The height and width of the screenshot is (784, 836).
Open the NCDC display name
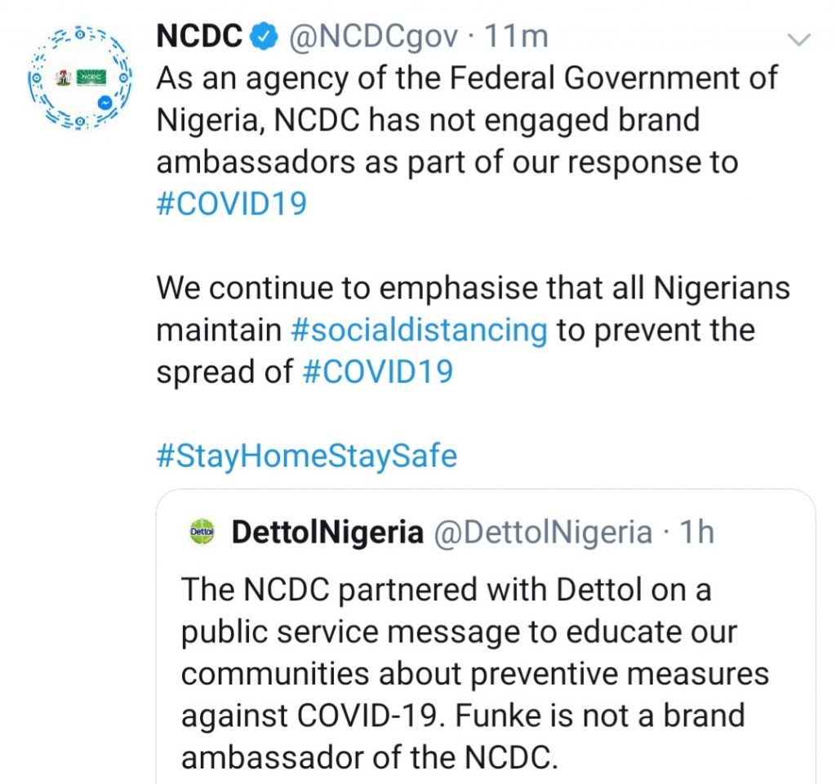coord(199,37)
